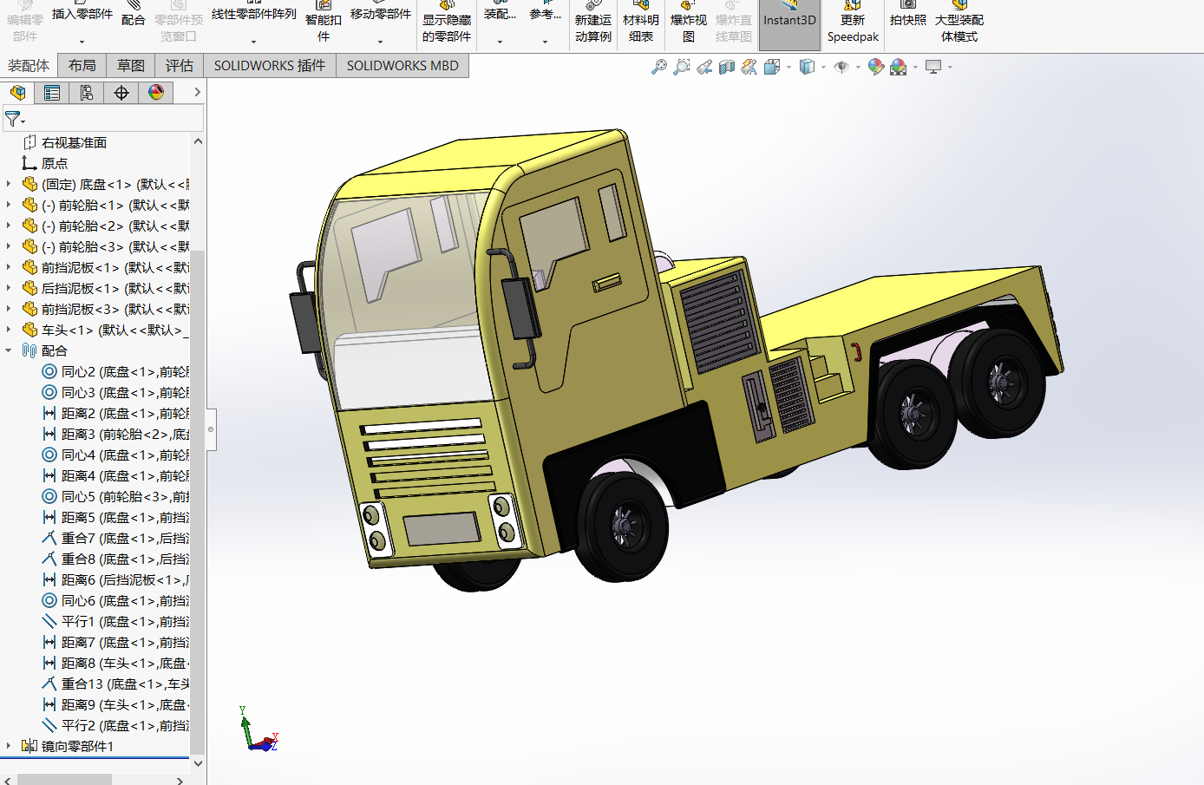Open 线性零部件阵列 dropdown arrow

(x=253, y=42)
